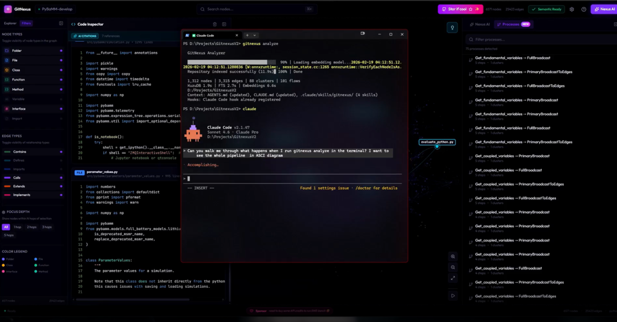Collapse the left sidebar panel icon

point(61,23)
